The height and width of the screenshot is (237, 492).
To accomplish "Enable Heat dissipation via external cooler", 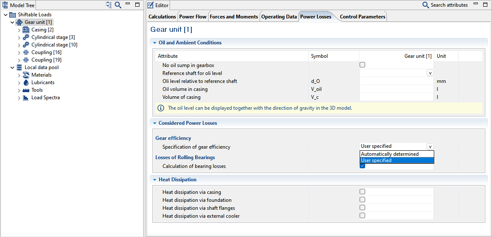I will 363,215.
